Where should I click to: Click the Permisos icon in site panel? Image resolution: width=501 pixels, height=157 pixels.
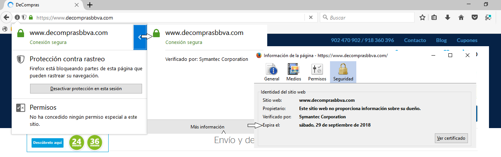pos(21,108)
